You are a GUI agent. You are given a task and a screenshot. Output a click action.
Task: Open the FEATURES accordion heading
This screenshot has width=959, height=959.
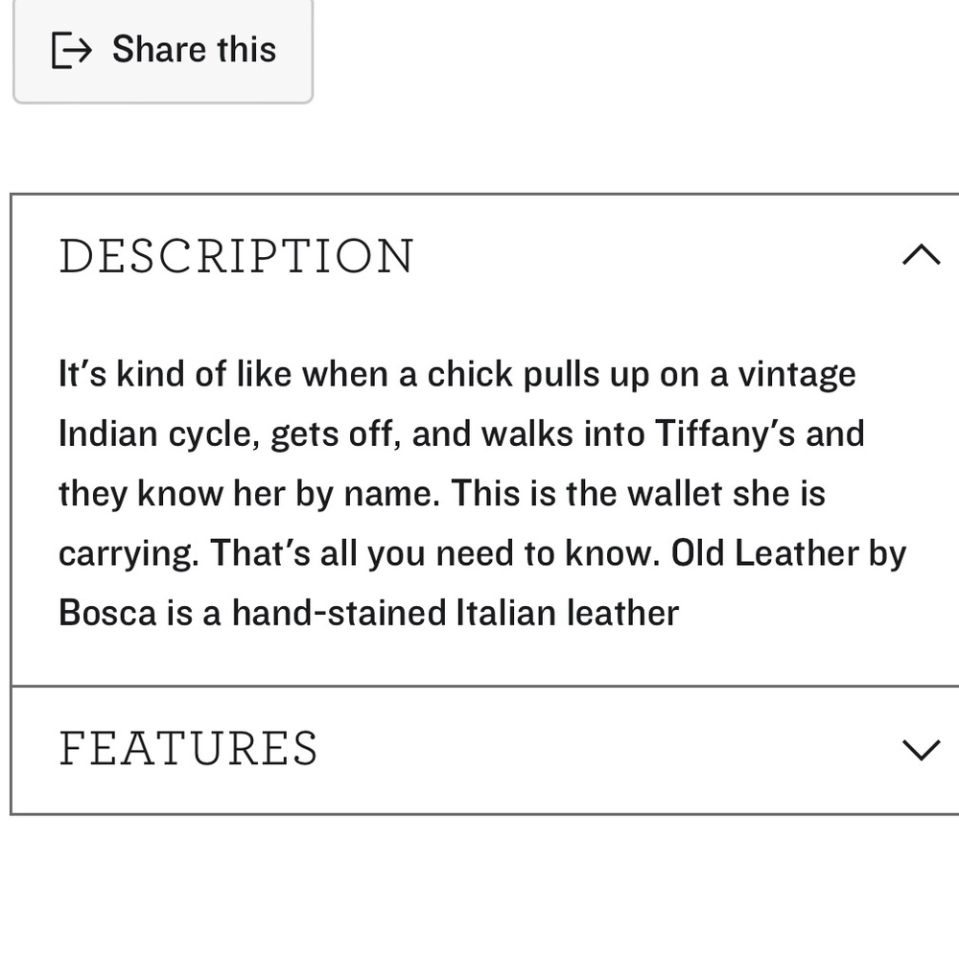[188, 749]
